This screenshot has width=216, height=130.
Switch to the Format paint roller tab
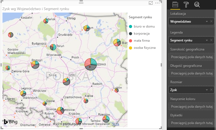coord(186,4)
